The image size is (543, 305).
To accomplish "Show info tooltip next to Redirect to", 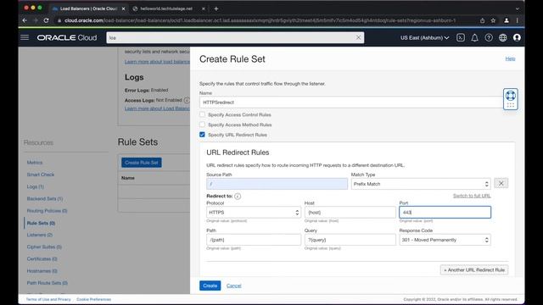I will (238, 196).
